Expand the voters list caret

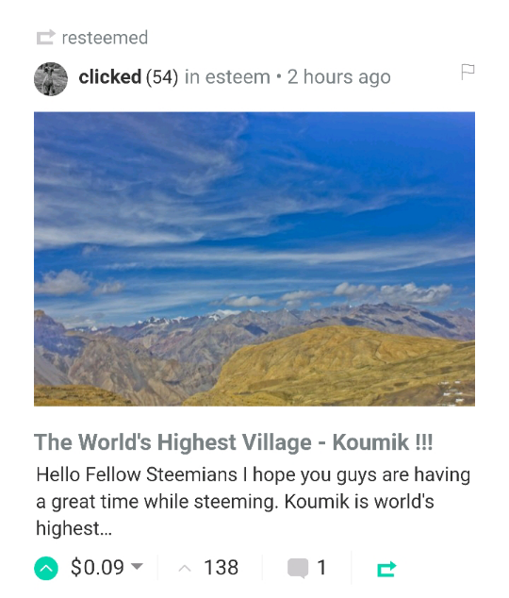185,568
